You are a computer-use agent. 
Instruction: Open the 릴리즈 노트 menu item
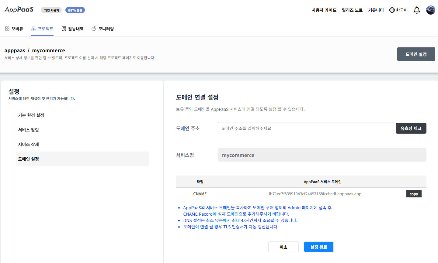[352, 10]
